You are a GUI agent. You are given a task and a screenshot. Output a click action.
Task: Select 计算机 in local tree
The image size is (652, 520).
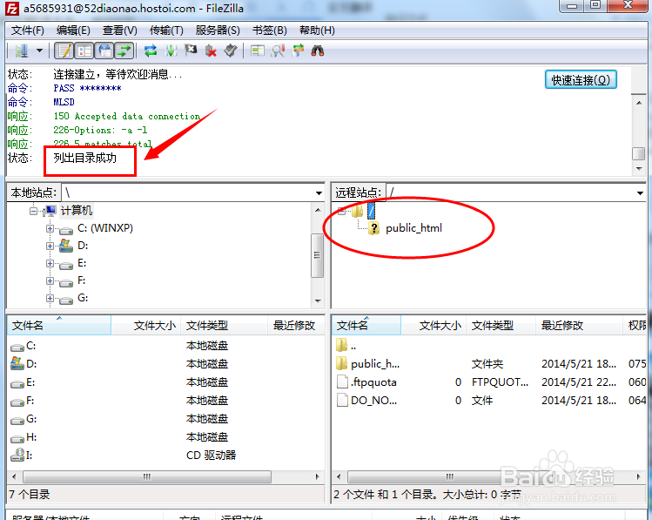(x=77, y=211)
